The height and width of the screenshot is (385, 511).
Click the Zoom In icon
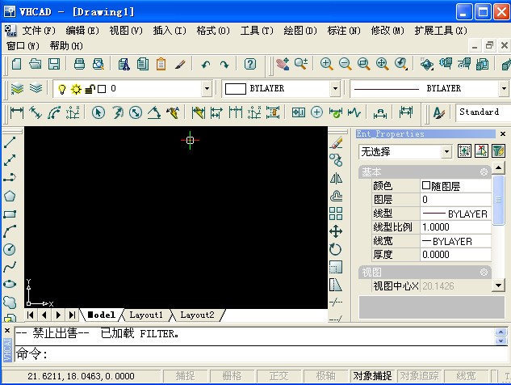pos(326,64)
